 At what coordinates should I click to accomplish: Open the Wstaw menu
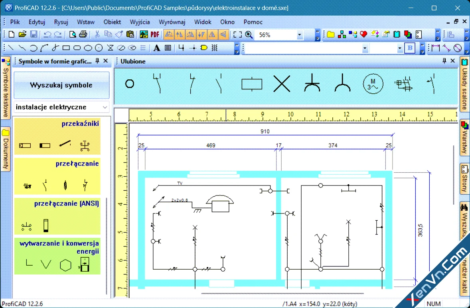[86, 22]
